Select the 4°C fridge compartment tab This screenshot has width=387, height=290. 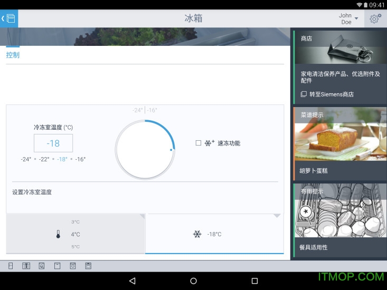click(75, 234)
